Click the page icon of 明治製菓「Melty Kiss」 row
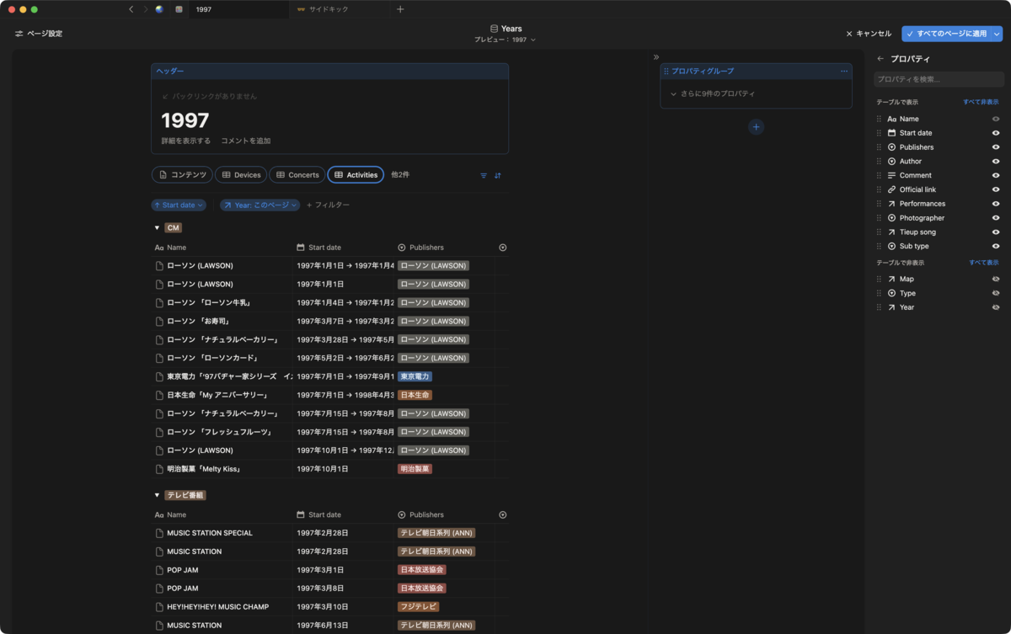 click(x=159, y=469)
